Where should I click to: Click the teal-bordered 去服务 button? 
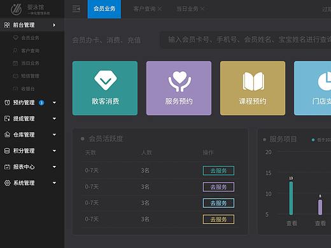point(218,170)
